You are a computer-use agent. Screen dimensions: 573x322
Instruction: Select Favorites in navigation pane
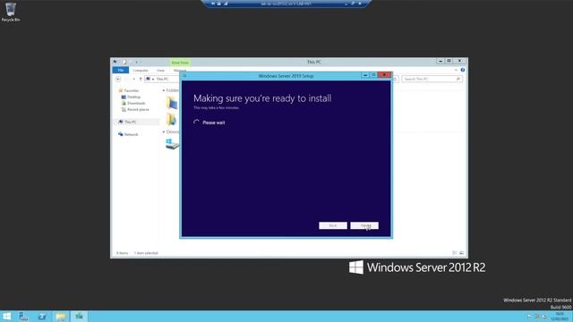[x=129, y=90]
